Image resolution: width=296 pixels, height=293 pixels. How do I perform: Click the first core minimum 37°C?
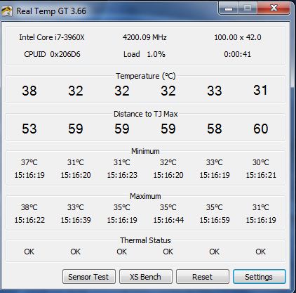(29, 162)
